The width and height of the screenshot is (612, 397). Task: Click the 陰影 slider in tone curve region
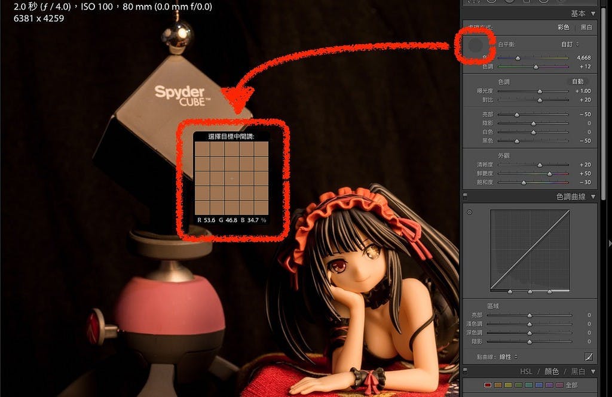click(530, 341)
